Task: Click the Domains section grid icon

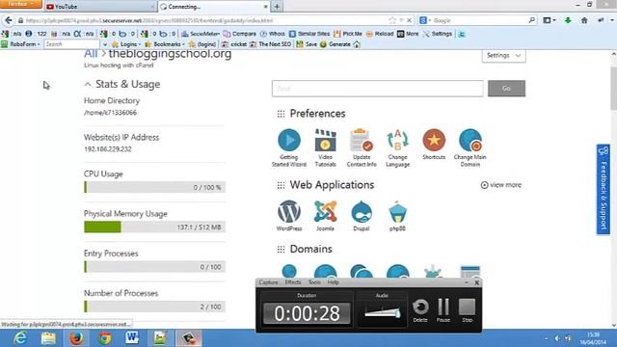Action: [x=281, y=250]
